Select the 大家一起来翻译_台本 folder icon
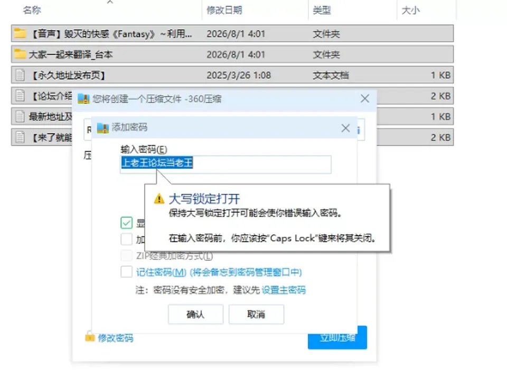 [x=20, y=54]
